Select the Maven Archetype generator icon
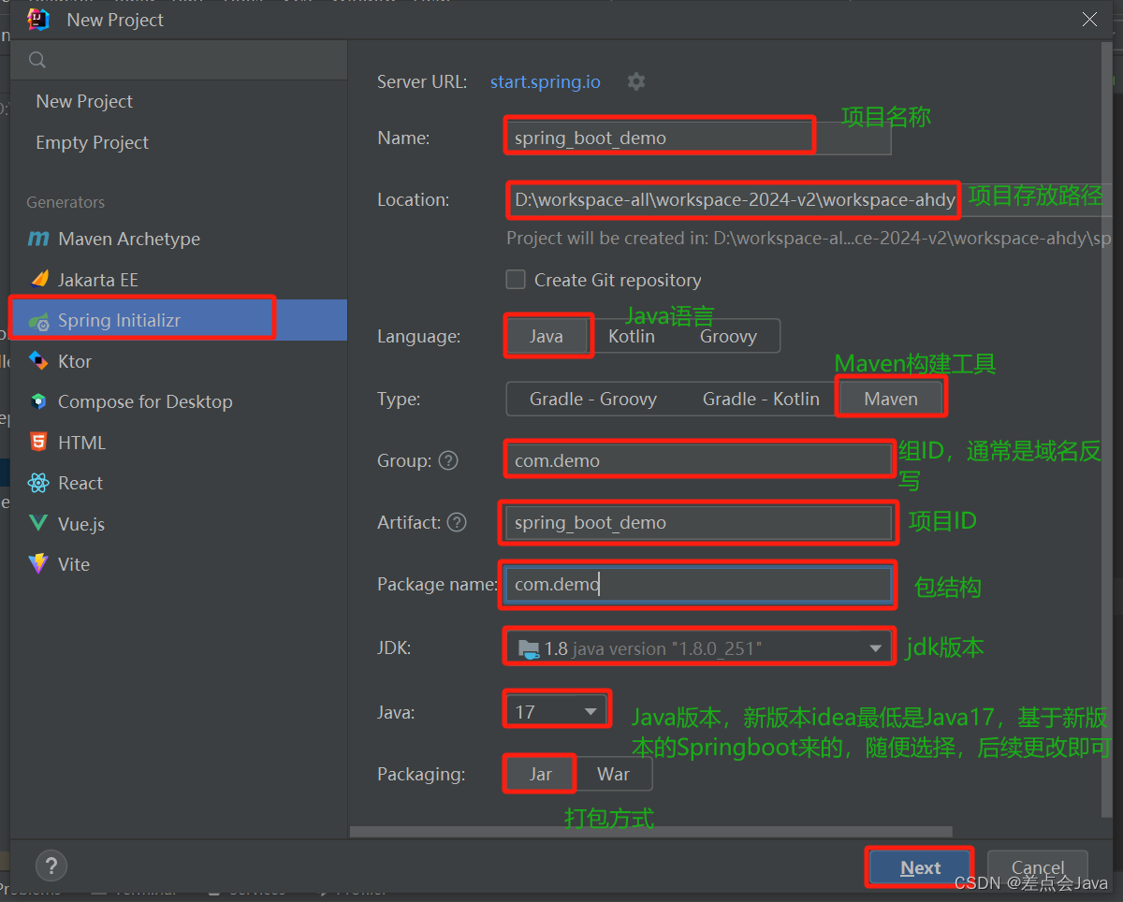 38,239
